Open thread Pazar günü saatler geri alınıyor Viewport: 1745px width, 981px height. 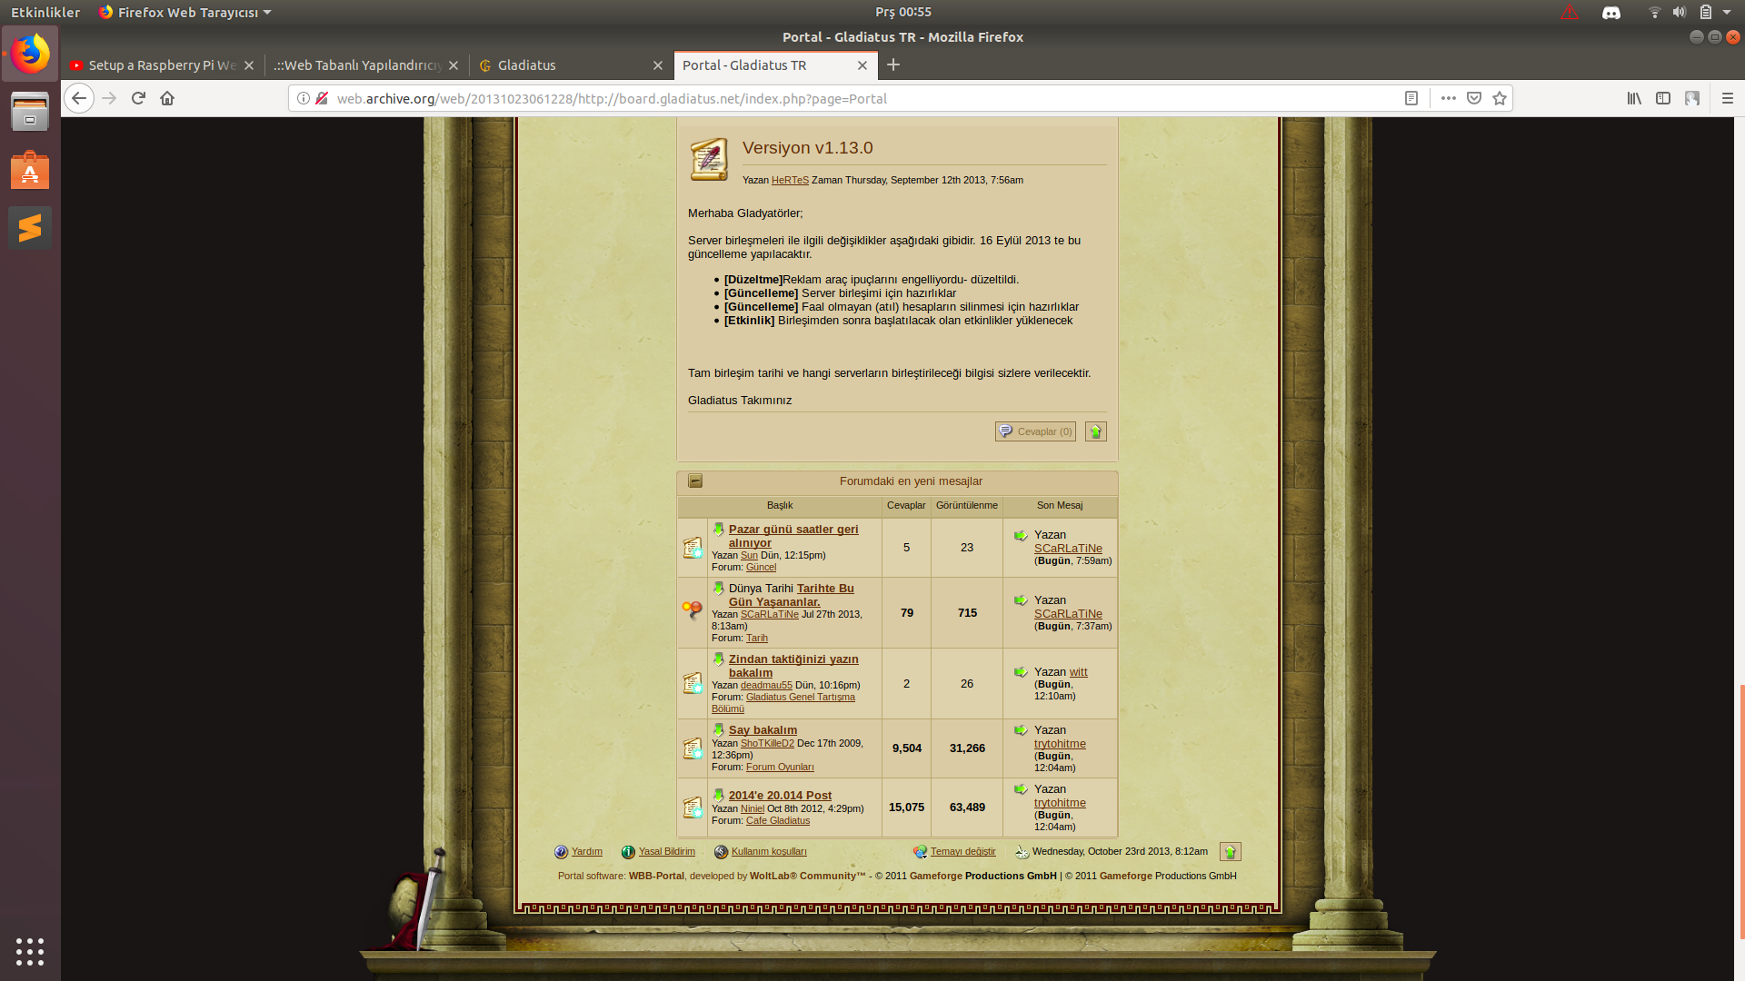(x=793, y=536)
